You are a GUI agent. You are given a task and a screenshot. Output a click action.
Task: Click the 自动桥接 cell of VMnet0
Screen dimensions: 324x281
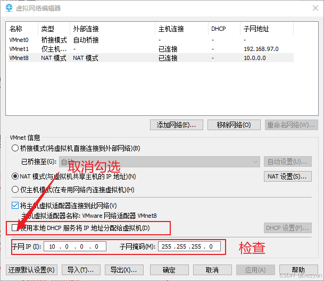click(x=86, y=40)
